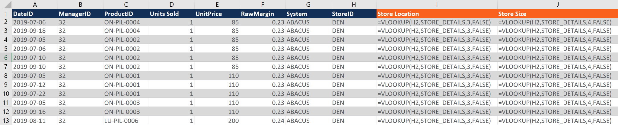
Task: Click the 2019-09-18 date cell
Action: coord(35,31)
